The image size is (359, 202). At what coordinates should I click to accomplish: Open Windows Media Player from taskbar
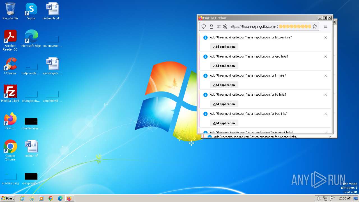point(41,198)
